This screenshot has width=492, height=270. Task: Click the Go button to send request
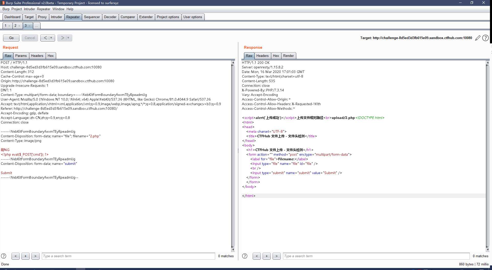point(11,38)
